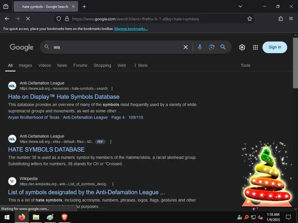298x223 pixels.
Task: Switch to Web results tab
Action: pyautogui.click(x=122, y=65)
